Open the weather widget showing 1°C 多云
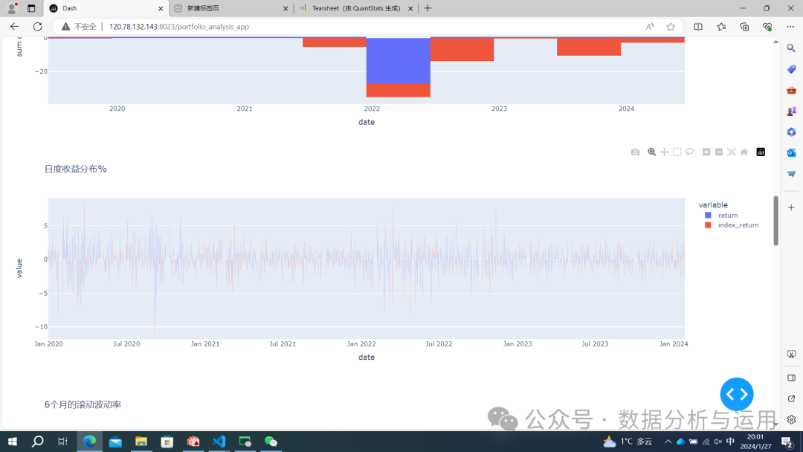803x452 pixels. pyautogui.click(x=628, y=442)
